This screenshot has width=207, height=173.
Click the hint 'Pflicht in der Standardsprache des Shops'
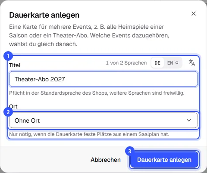(x=58, y=93)
